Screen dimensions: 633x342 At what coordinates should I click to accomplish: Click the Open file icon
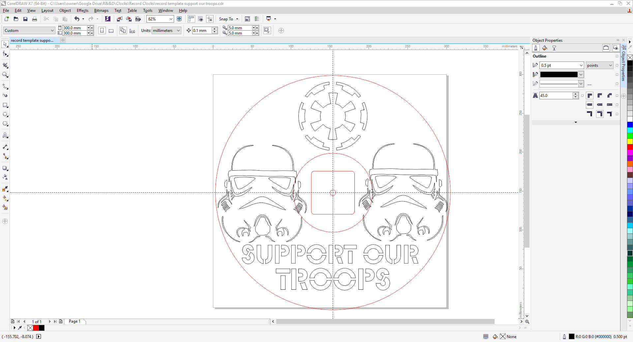click(16, 19)
